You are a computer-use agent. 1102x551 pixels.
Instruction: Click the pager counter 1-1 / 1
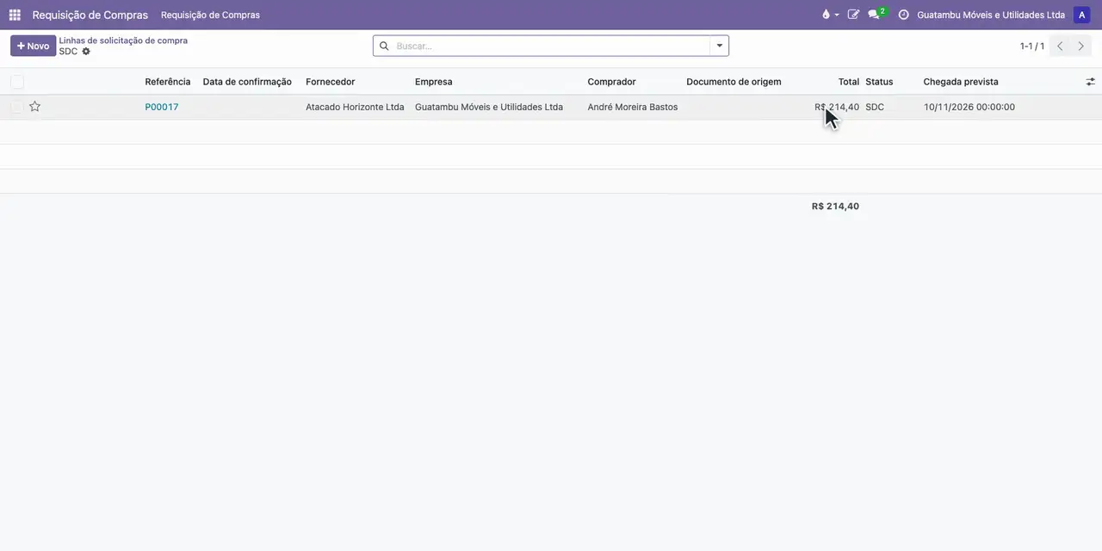click(x=1032, y=46)
